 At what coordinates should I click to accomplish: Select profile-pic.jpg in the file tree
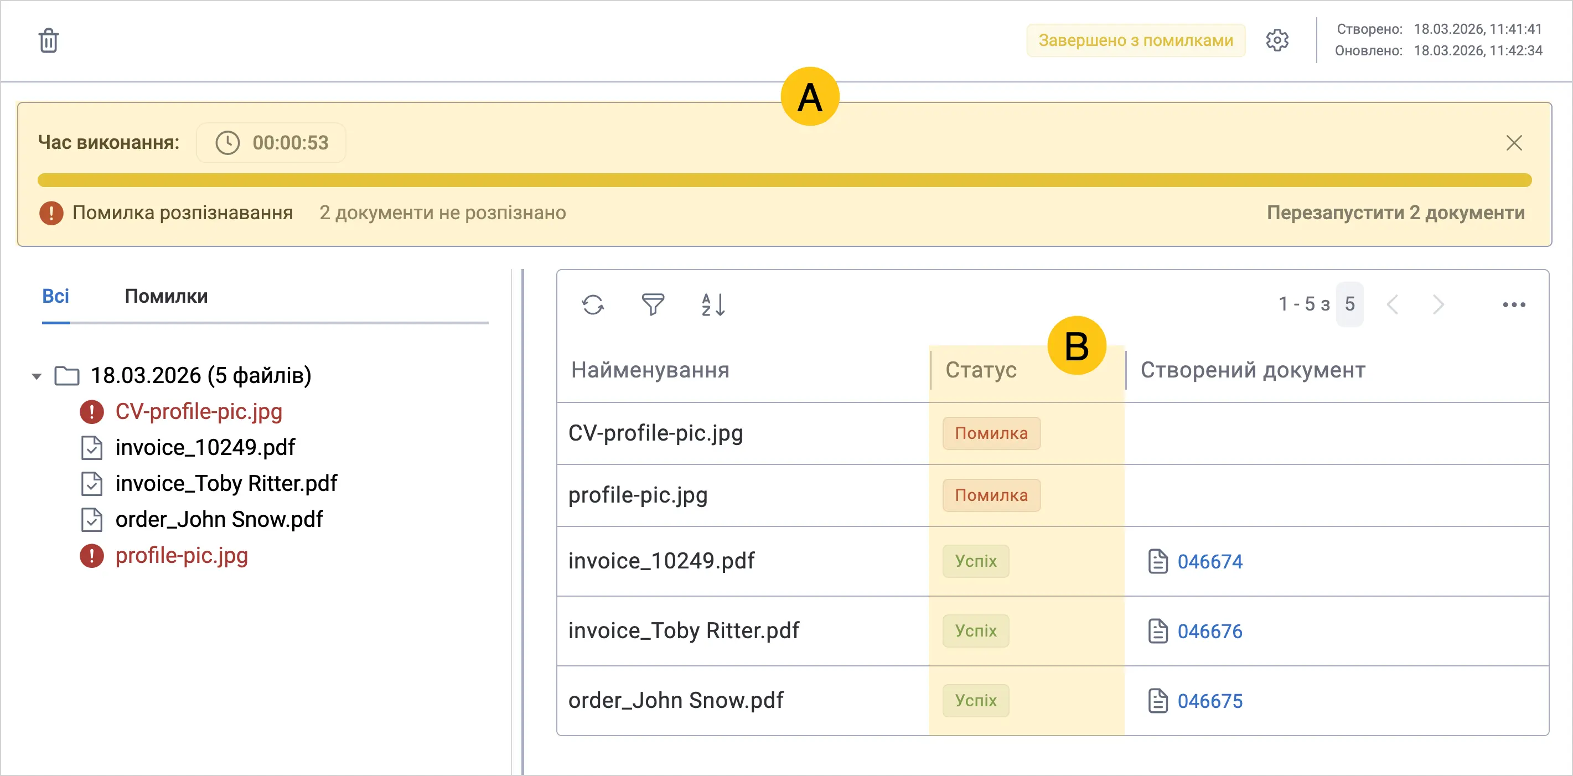tap(182, 556)
